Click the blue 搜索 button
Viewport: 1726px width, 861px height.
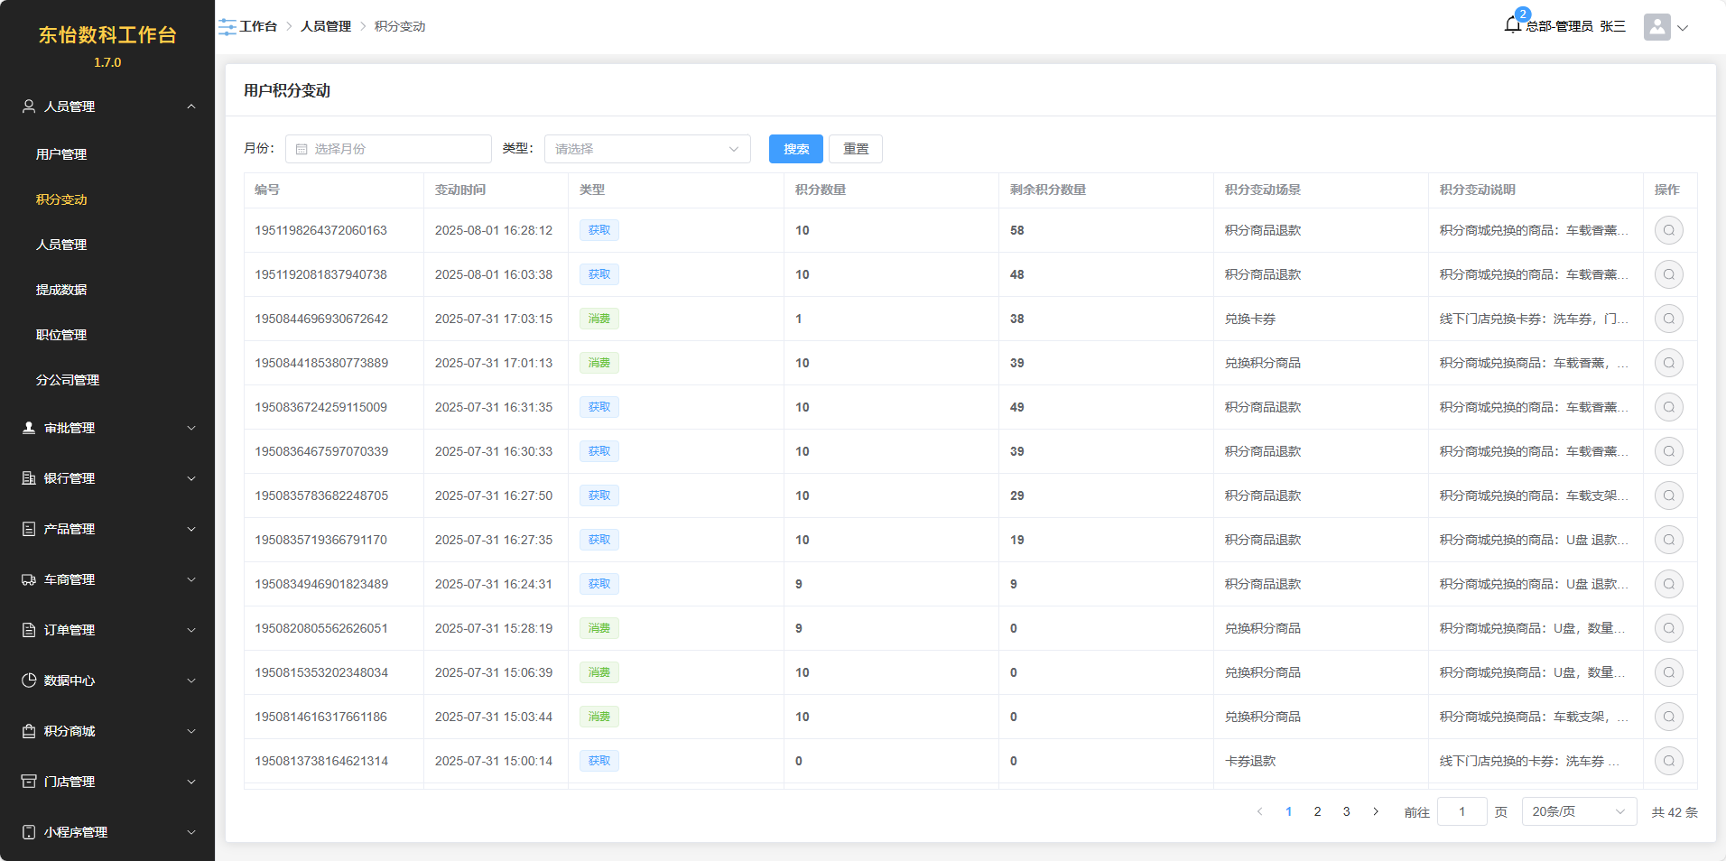[x=795, y=149]
